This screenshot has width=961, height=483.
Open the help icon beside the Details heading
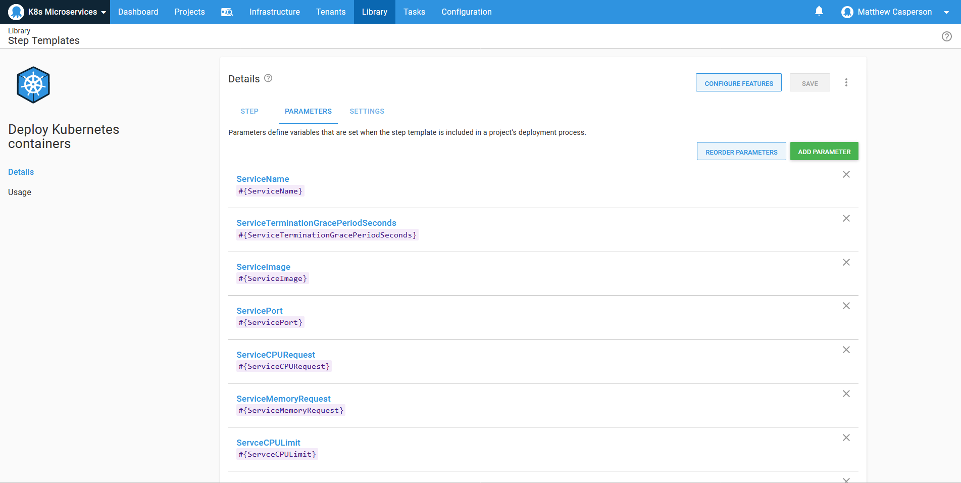coord(268,78)
